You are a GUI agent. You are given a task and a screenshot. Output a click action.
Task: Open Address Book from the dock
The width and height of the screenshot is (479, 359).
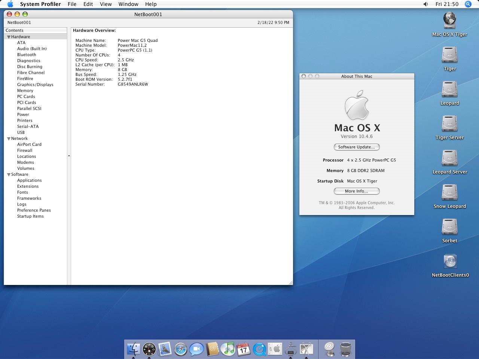pos(212,349)
